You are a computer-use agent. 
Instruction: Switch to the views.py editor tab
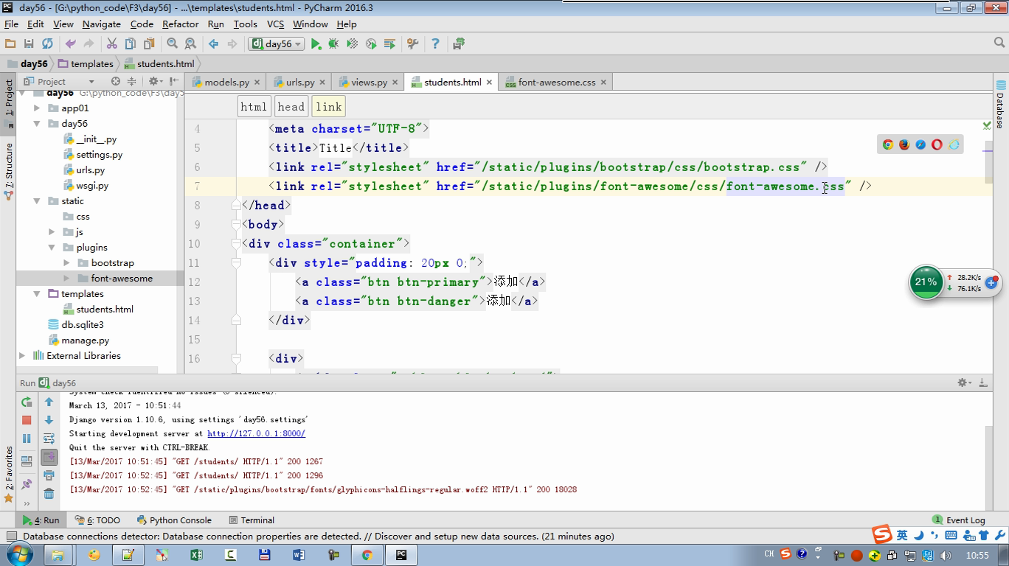[x=369, y=82]
